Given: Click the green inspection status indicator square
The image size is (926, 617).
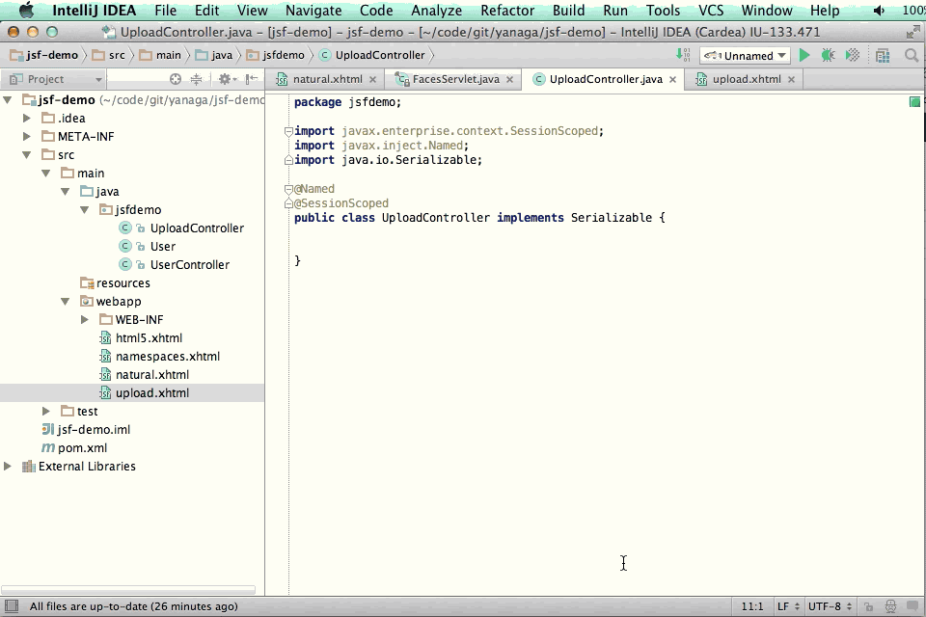Looking at the screenshot, I should [914, 102].
